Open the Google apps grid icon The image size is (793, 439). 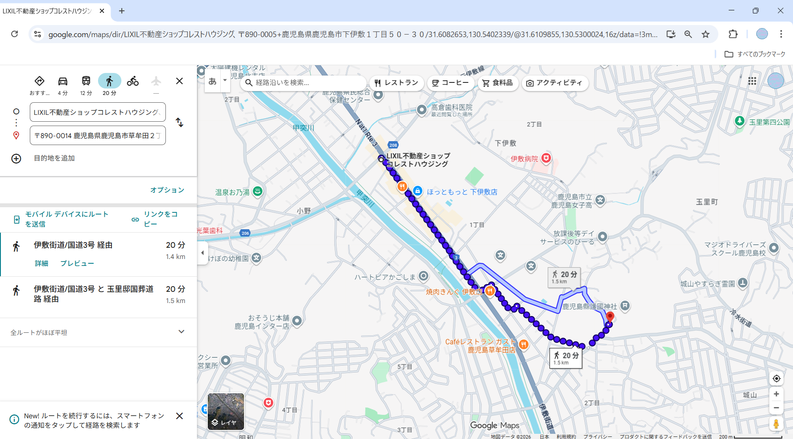[x=752, y=81]
